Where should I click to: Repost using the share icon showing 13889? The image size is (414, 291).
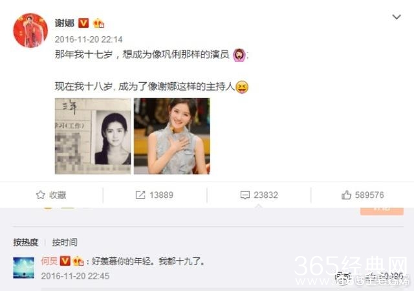154,195
